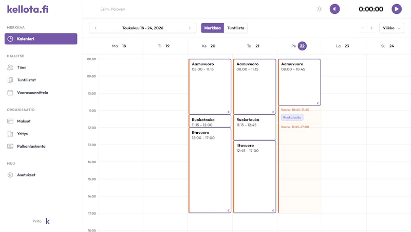The image size is (411, 232).
Task: Open Wednesday Ruokatauko 11:15 – 12:00 entry
Action: click(210, 121)
